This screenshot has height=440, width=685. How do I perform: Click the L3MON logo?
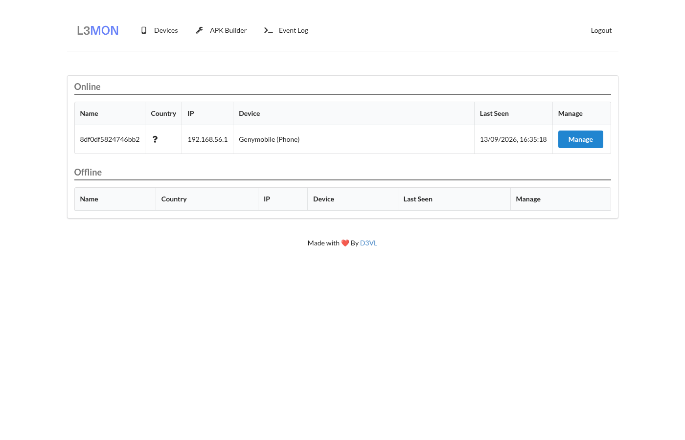tap(98, 30)
